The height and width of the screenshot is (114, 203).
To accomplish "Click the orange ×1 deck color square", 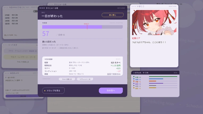I will pos(134,81).
